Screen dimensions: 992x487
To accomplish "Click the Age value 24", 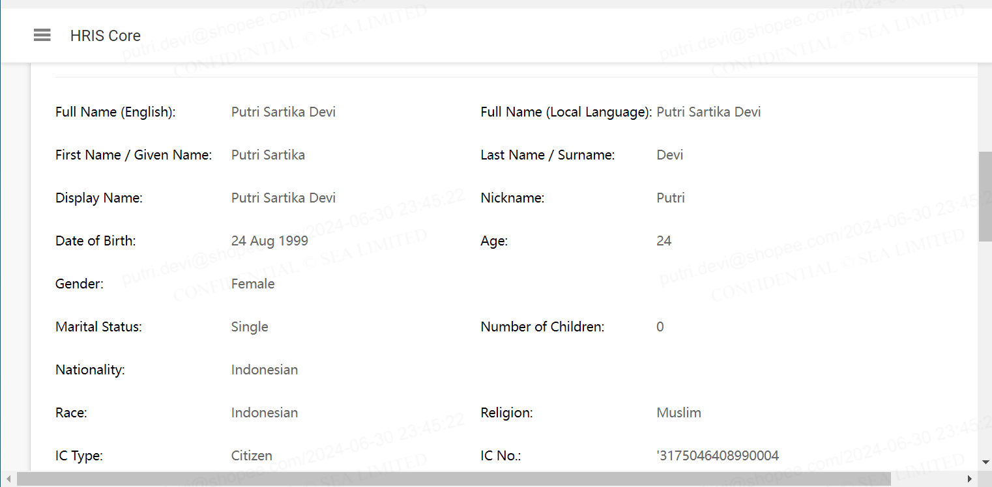I will pyautogui.click(x=664, y=241).
